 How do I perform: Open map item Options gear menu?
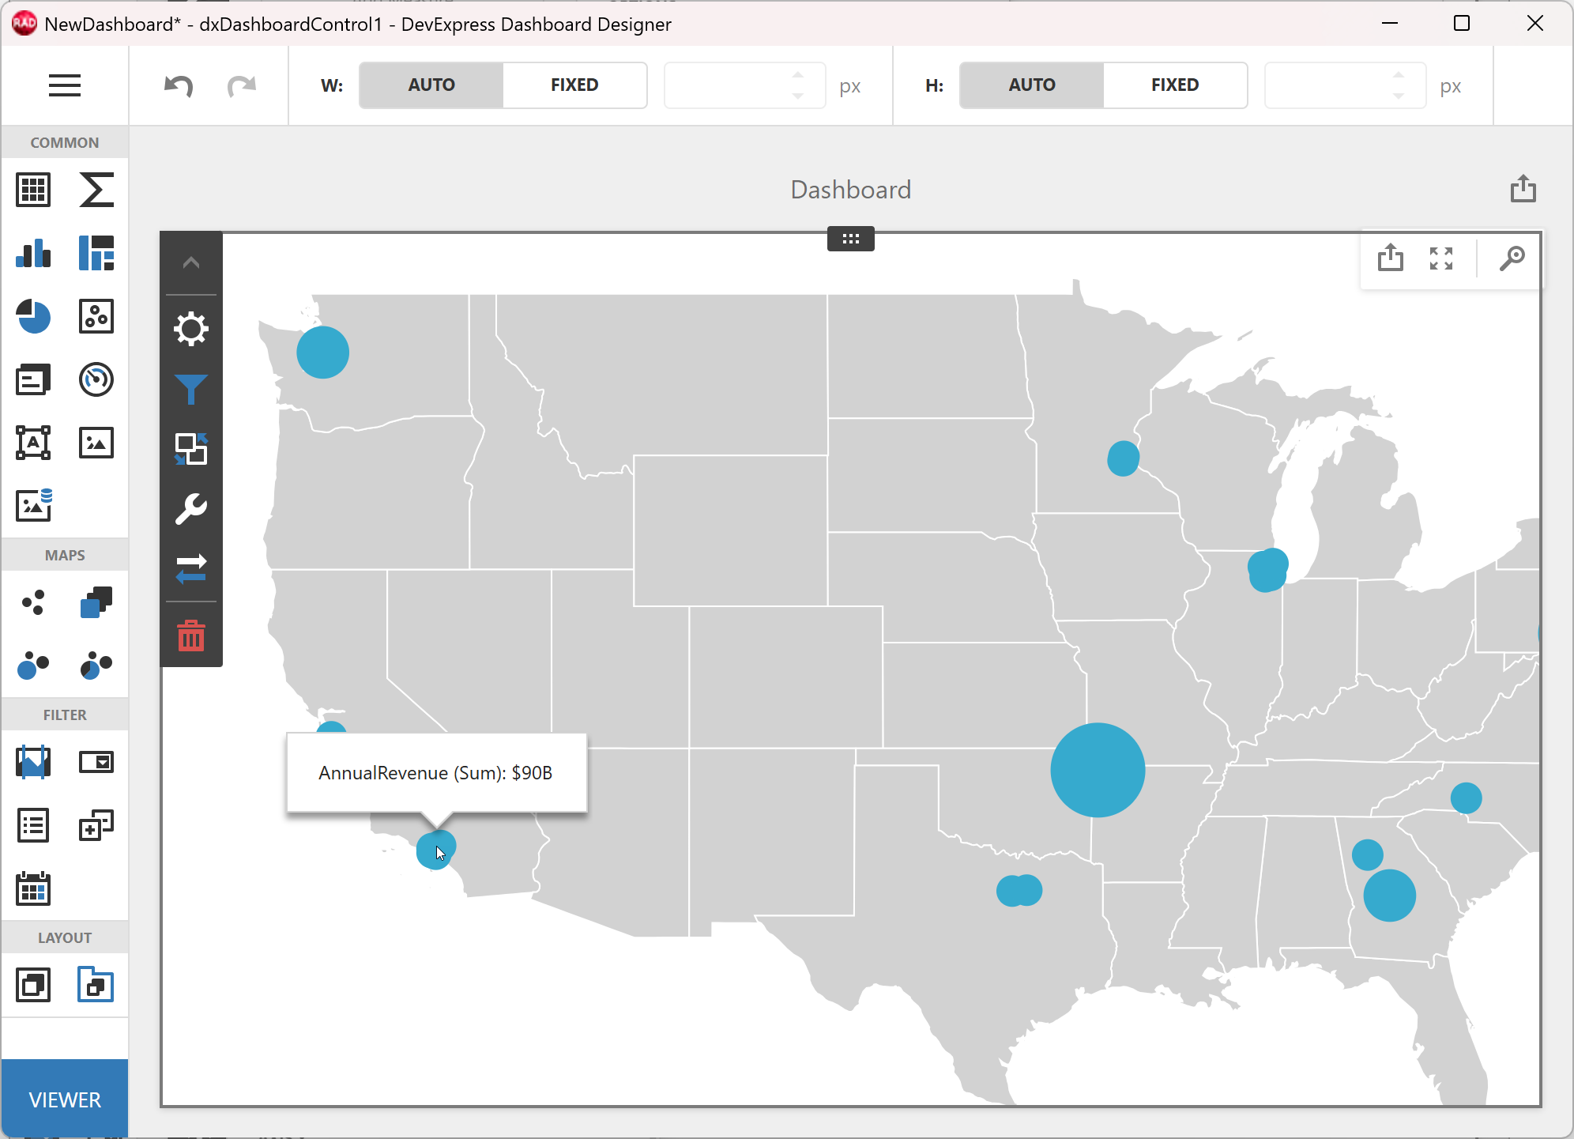coord(191,329)
